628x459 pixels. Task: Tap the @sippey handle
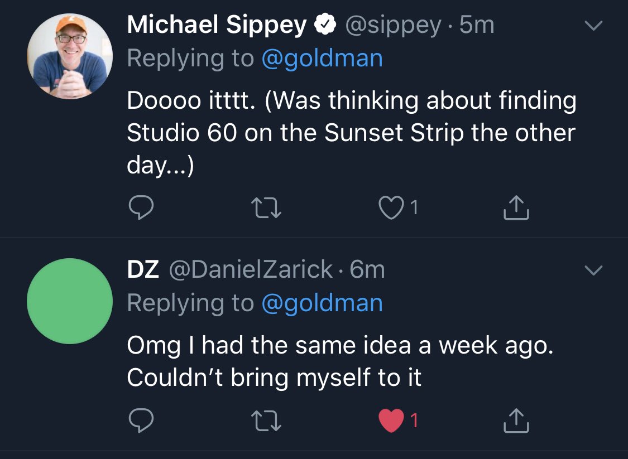click(x=393, y=25)
